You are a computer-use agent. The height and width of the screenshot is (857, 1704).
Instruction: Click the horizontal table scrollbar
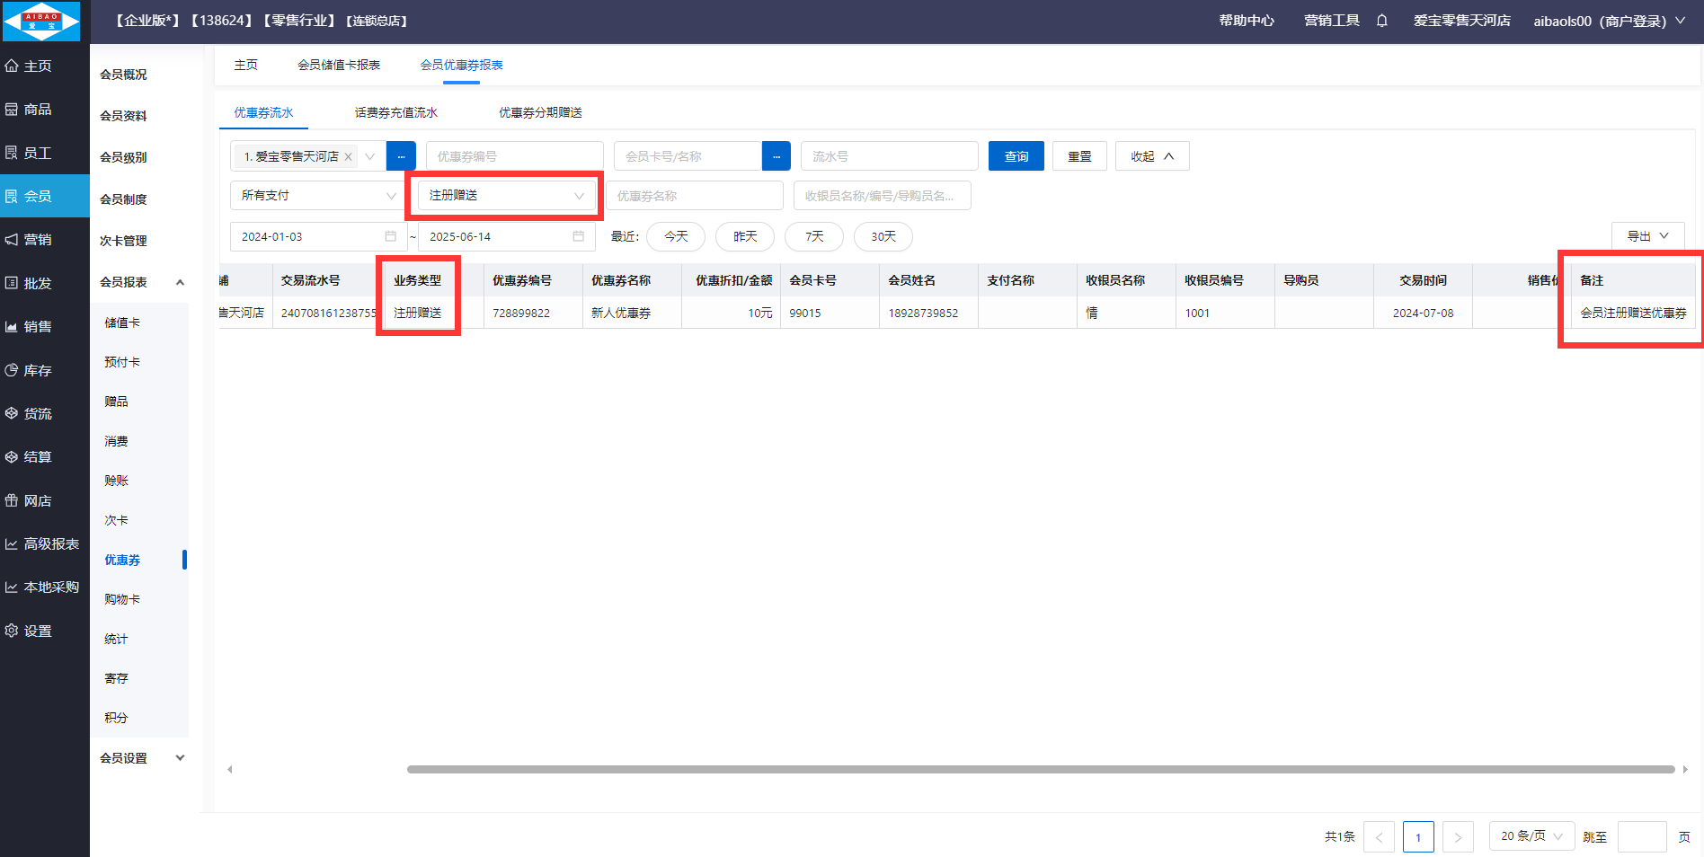1040,769
